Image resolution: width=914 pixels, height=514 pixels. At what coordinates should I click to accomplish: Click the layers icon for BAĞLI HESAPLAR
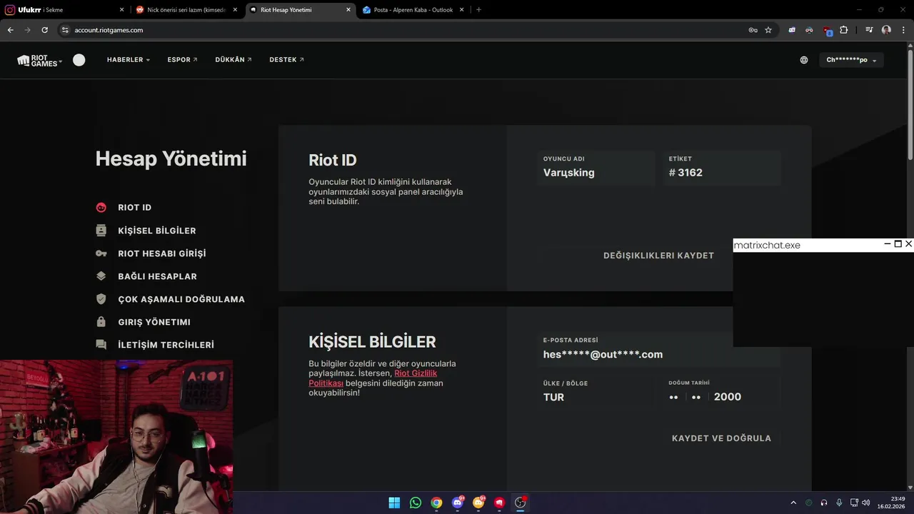point(101,276)
